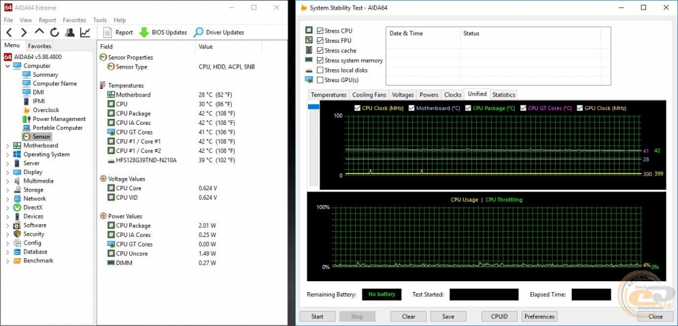Switch to the Voltages tab
678x326 pixels.
click(403, 94)
